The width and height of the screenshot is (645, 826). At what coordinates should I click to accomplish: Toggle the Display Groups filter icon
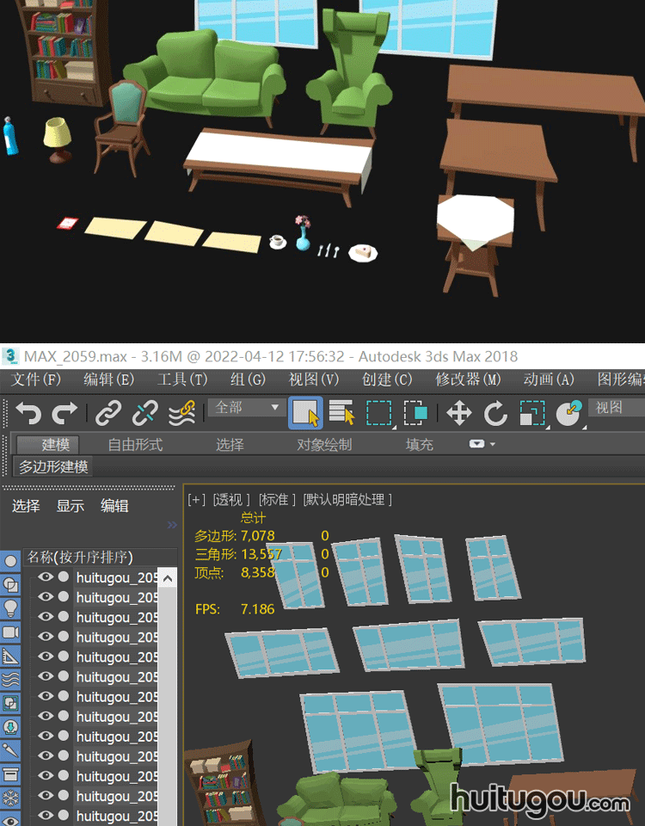click(10, 703)
